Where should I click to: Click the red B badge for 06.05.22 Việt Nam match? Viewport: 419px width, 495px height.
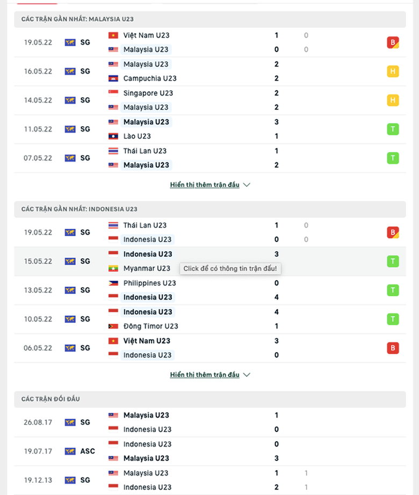(393, 348)
